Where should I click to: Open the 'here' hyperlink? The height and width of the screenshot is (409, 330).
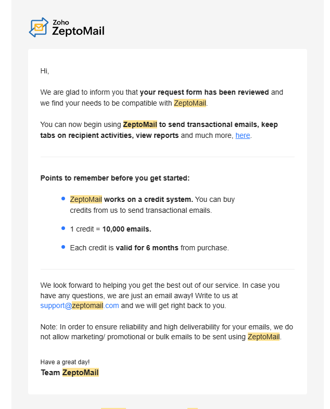[x=243, y=135]
